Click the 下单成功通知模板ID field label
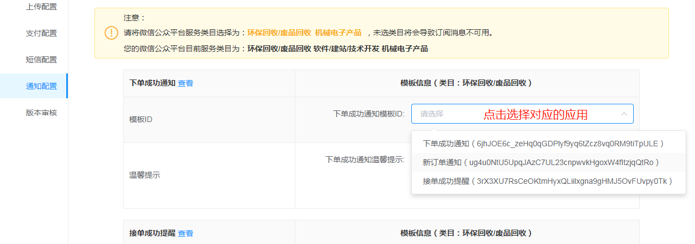 369,114
